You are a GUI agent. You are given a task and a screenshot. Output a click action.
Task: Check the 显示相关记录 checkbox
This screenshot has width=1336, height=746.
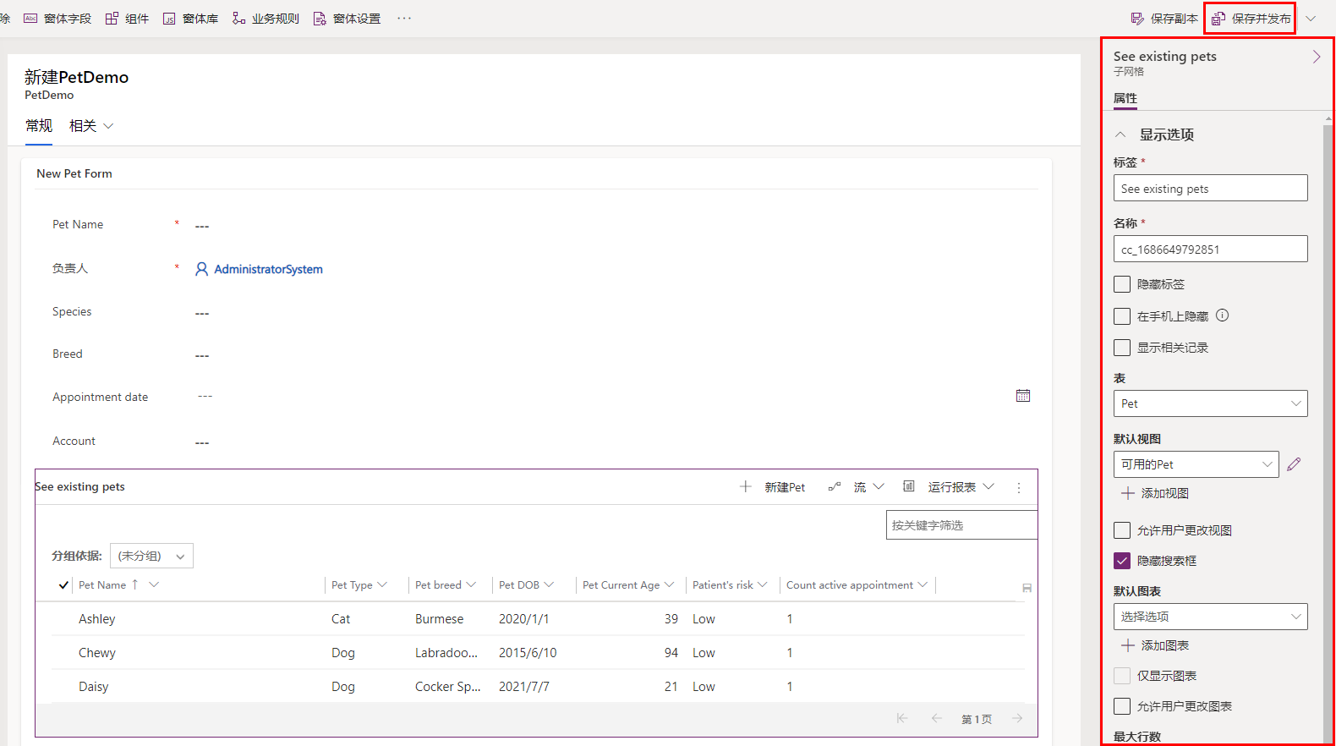tap(1122, 348)
